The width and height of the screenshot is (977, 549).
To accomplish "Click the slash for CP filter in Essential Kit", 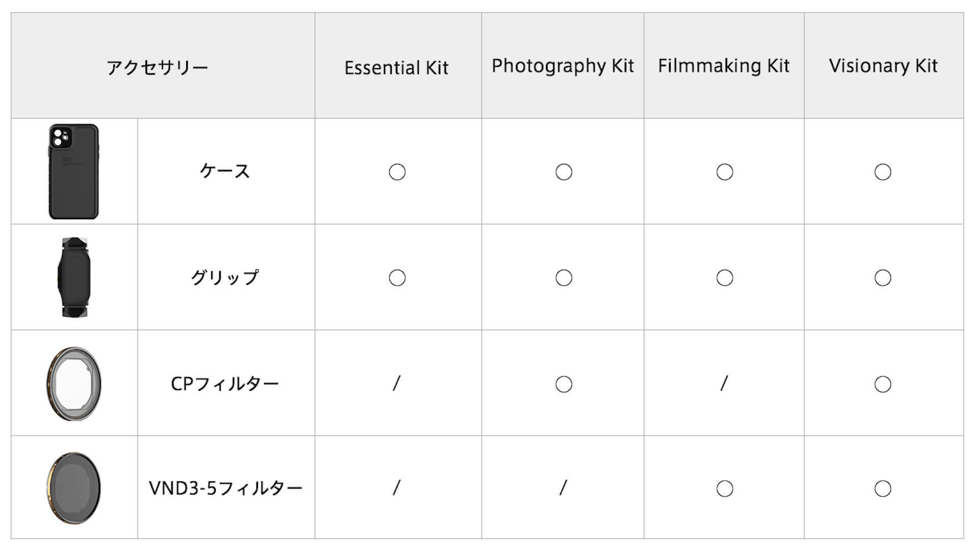I will [397, 383].
